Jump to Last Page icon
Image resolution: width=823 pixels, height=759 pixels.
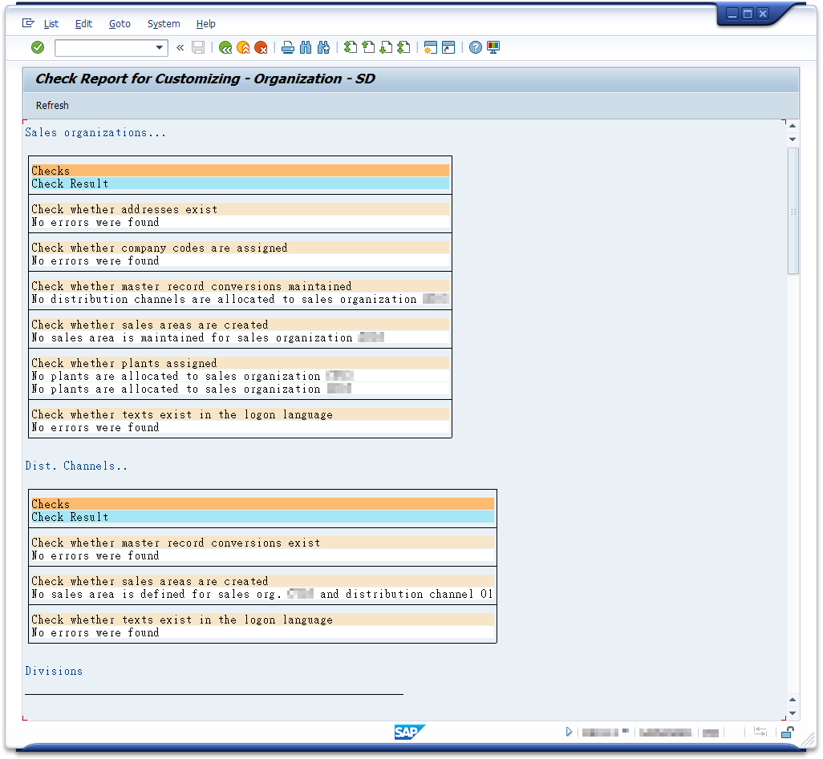coord(403,48)
